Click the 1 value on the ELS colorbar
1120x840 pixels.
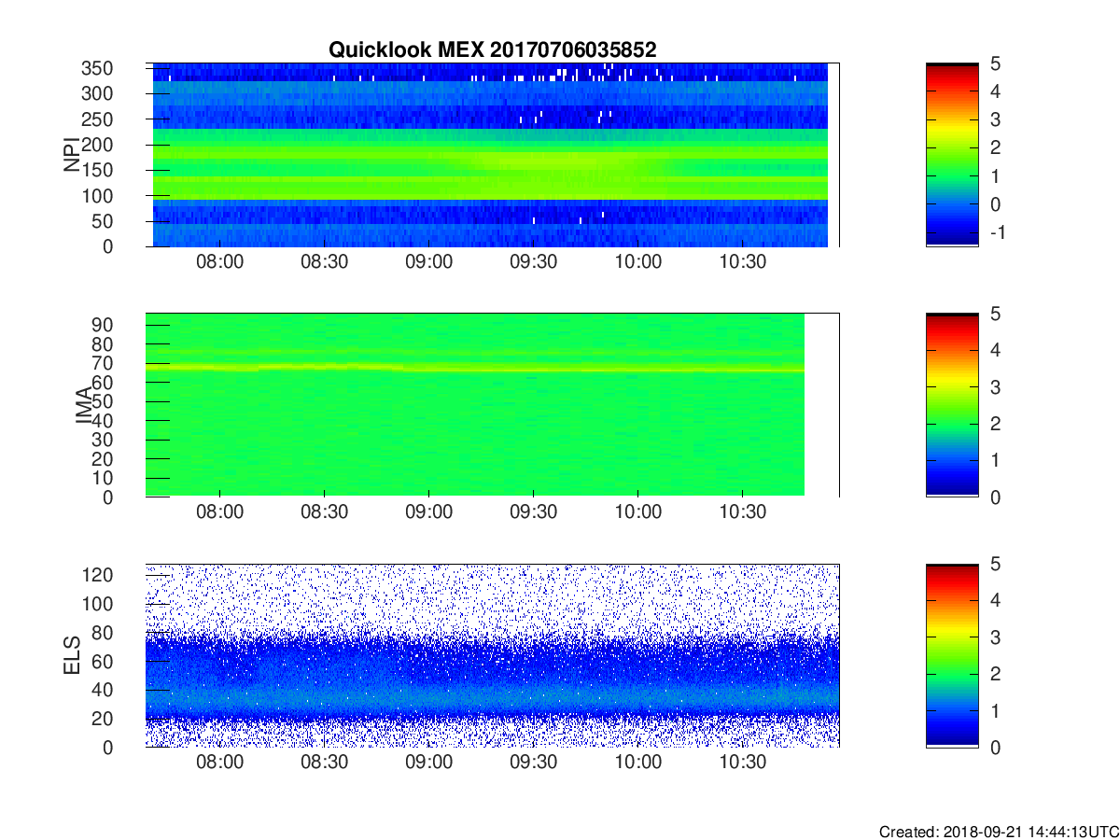click(995, 711)
